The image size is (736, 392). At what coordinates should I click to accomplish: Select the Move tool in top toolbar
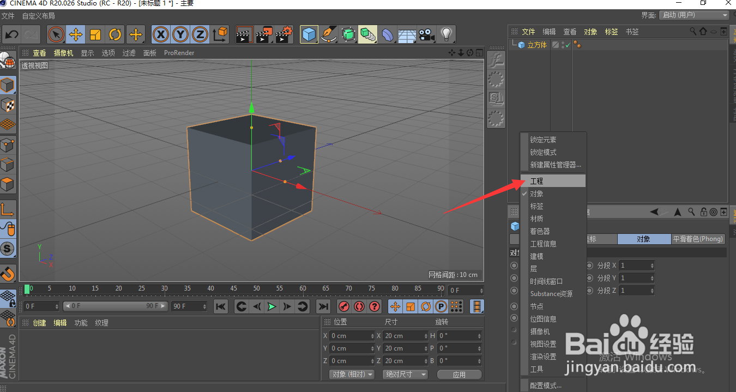(76, 35)
